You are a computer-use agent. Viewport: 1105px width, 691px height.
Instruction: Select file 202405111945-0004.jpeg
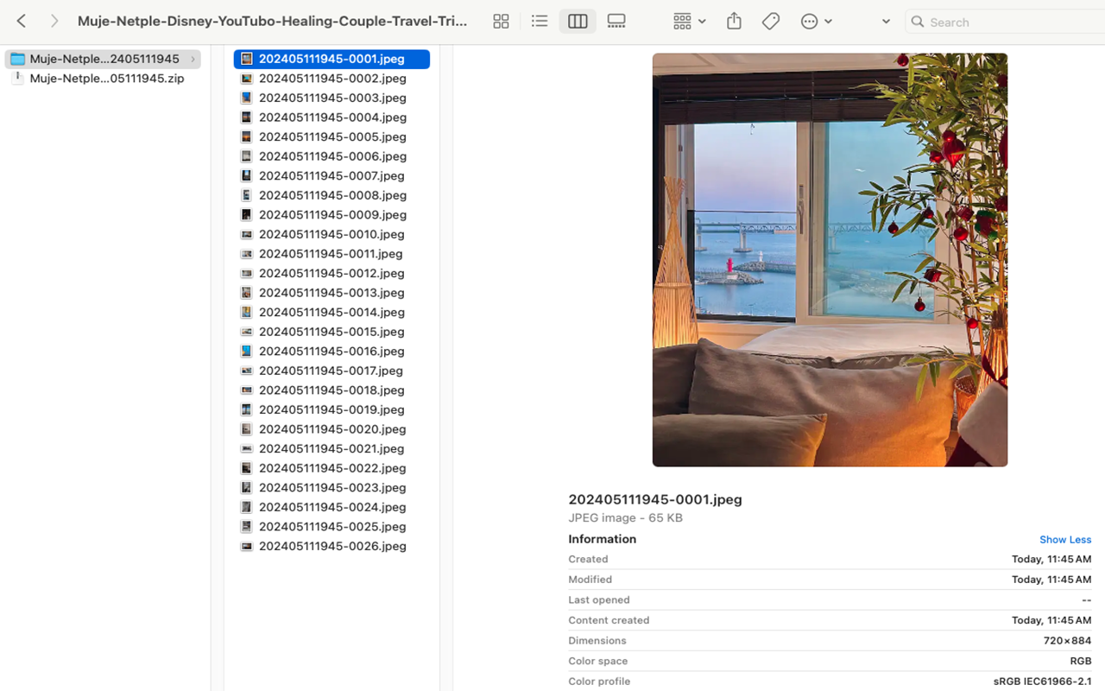pos(331,117)
